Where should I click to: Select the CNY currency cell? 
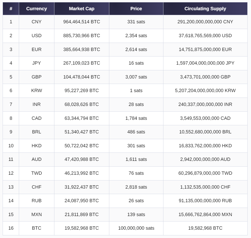37,22
